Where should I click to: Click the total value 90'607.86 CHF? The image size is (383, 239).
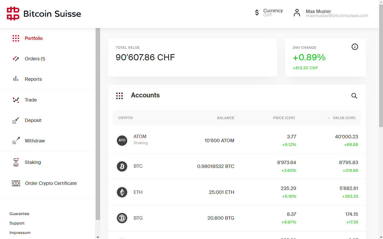pyautogui.click(x=145, y=57)
